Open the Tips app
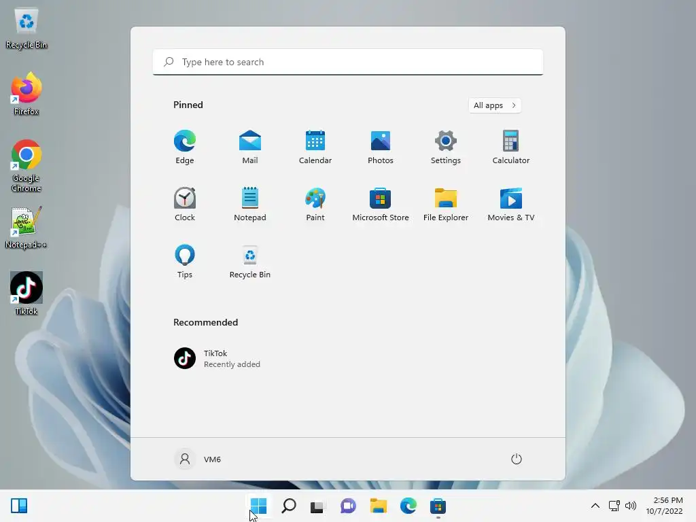Screen dimensions: 696x522 185,262
